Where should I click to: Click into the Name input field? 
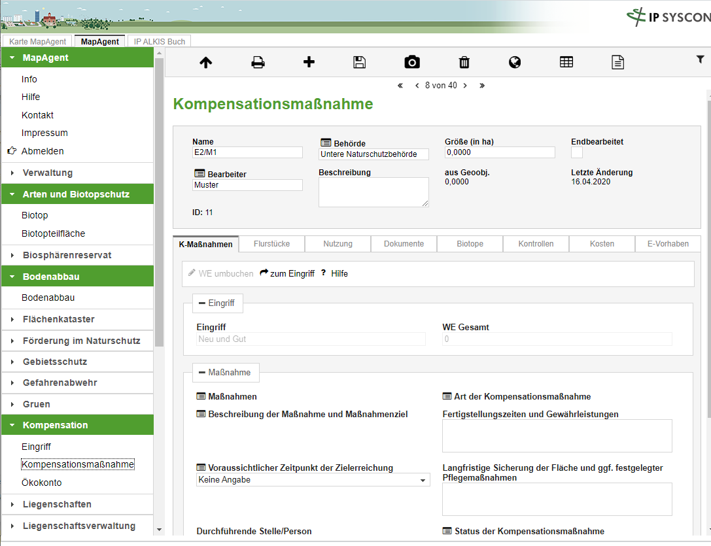(247, 152)
